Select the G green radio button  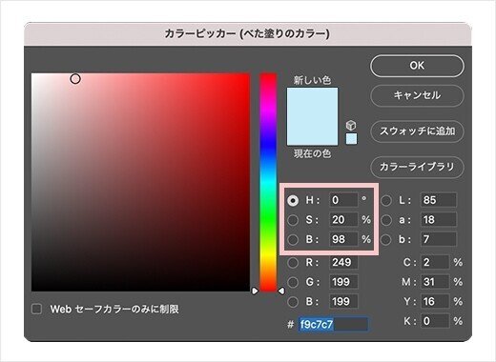click(x=293, y=282)
